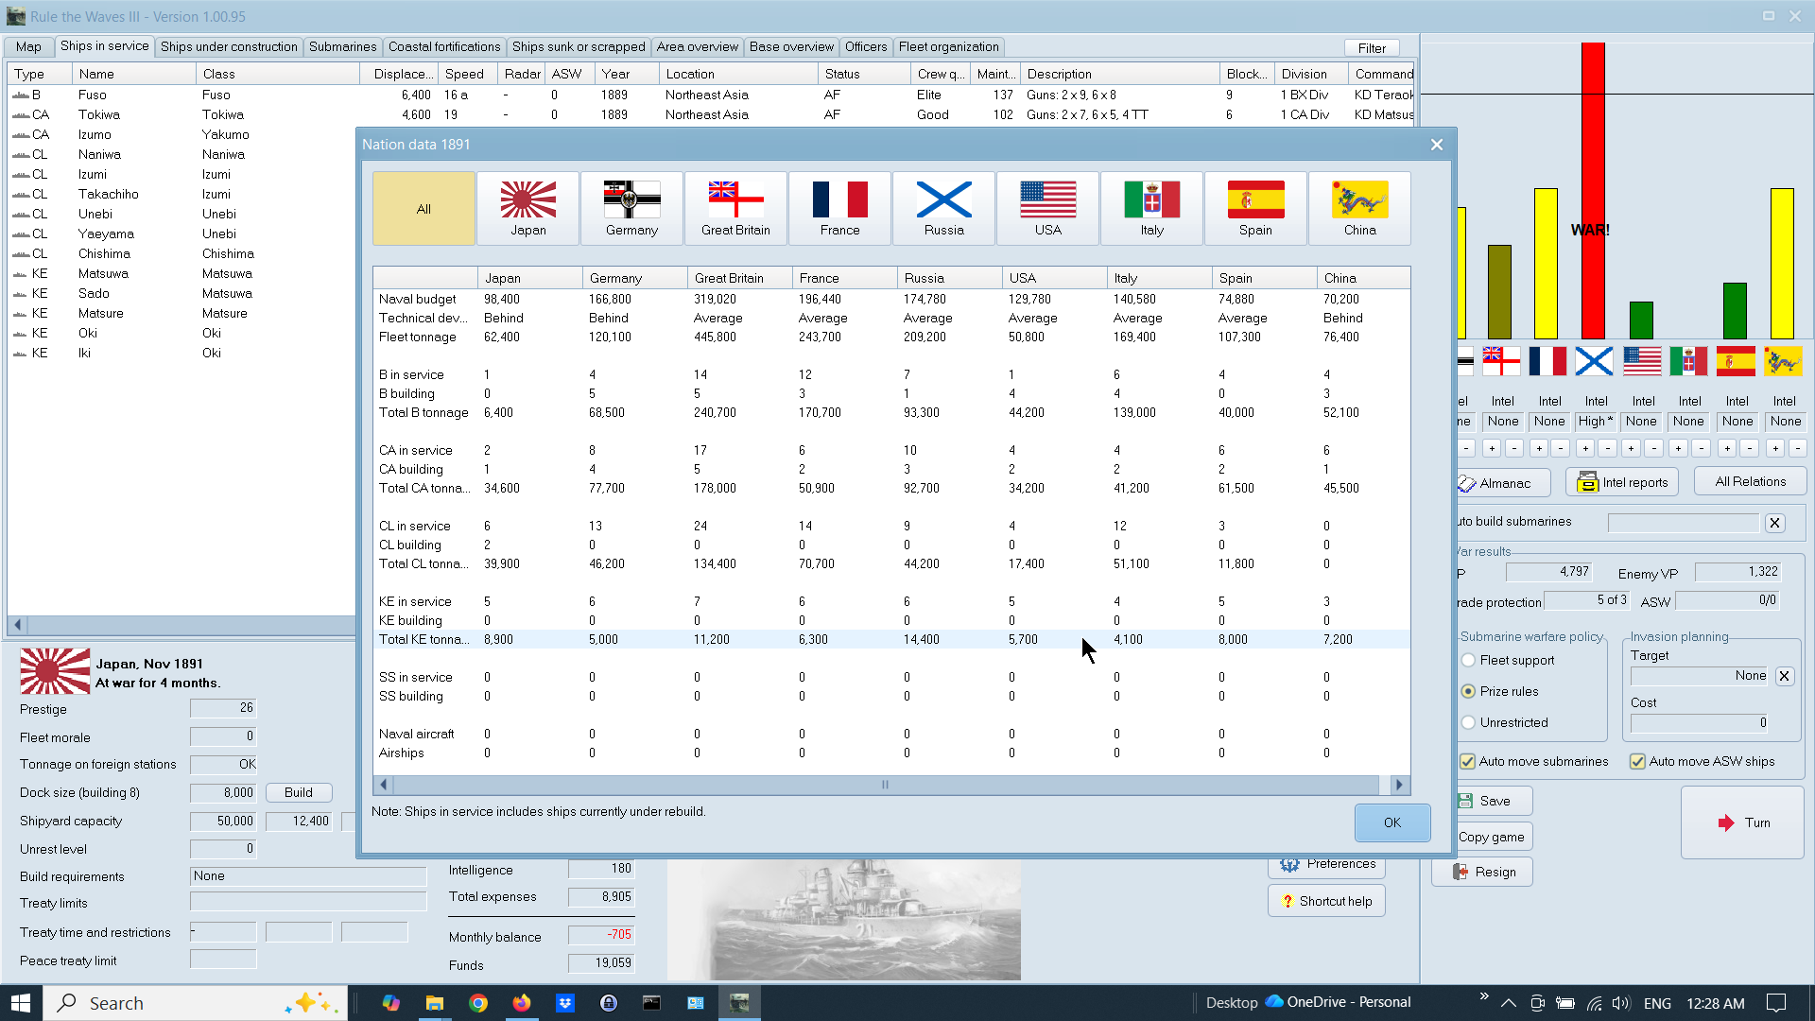Increase intel level for USA
The width and height of the screenshot is (1815, 1021).
pos(1632,448)
